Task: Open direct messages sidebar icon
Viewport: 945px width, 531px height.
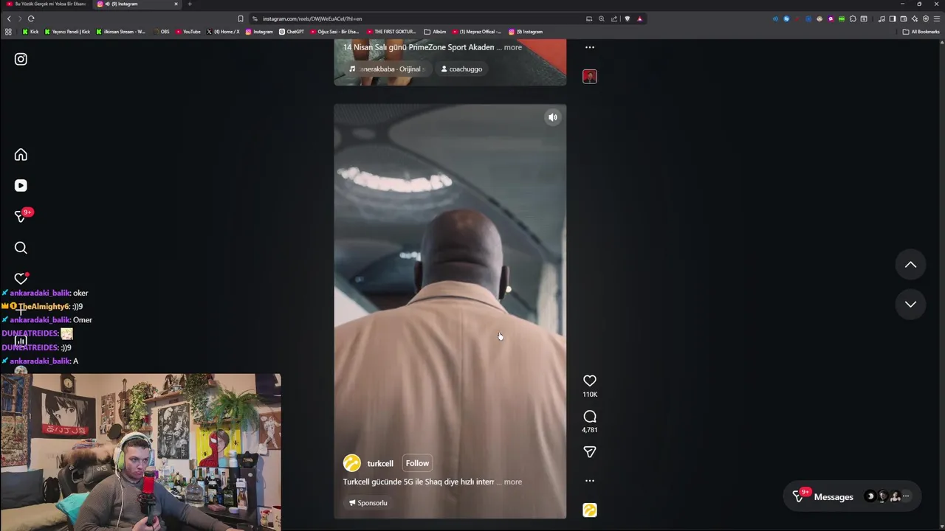Action: pos(21,217)
